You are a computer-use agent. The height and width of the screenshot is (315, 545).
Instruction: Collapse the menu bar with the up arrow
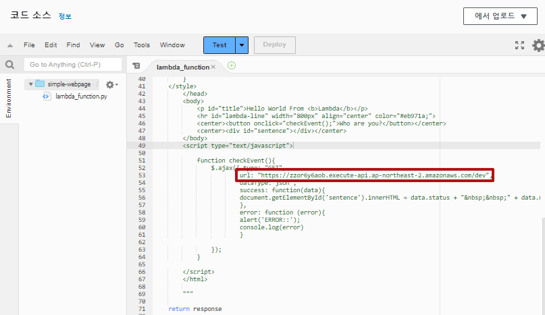pos(10,45)
